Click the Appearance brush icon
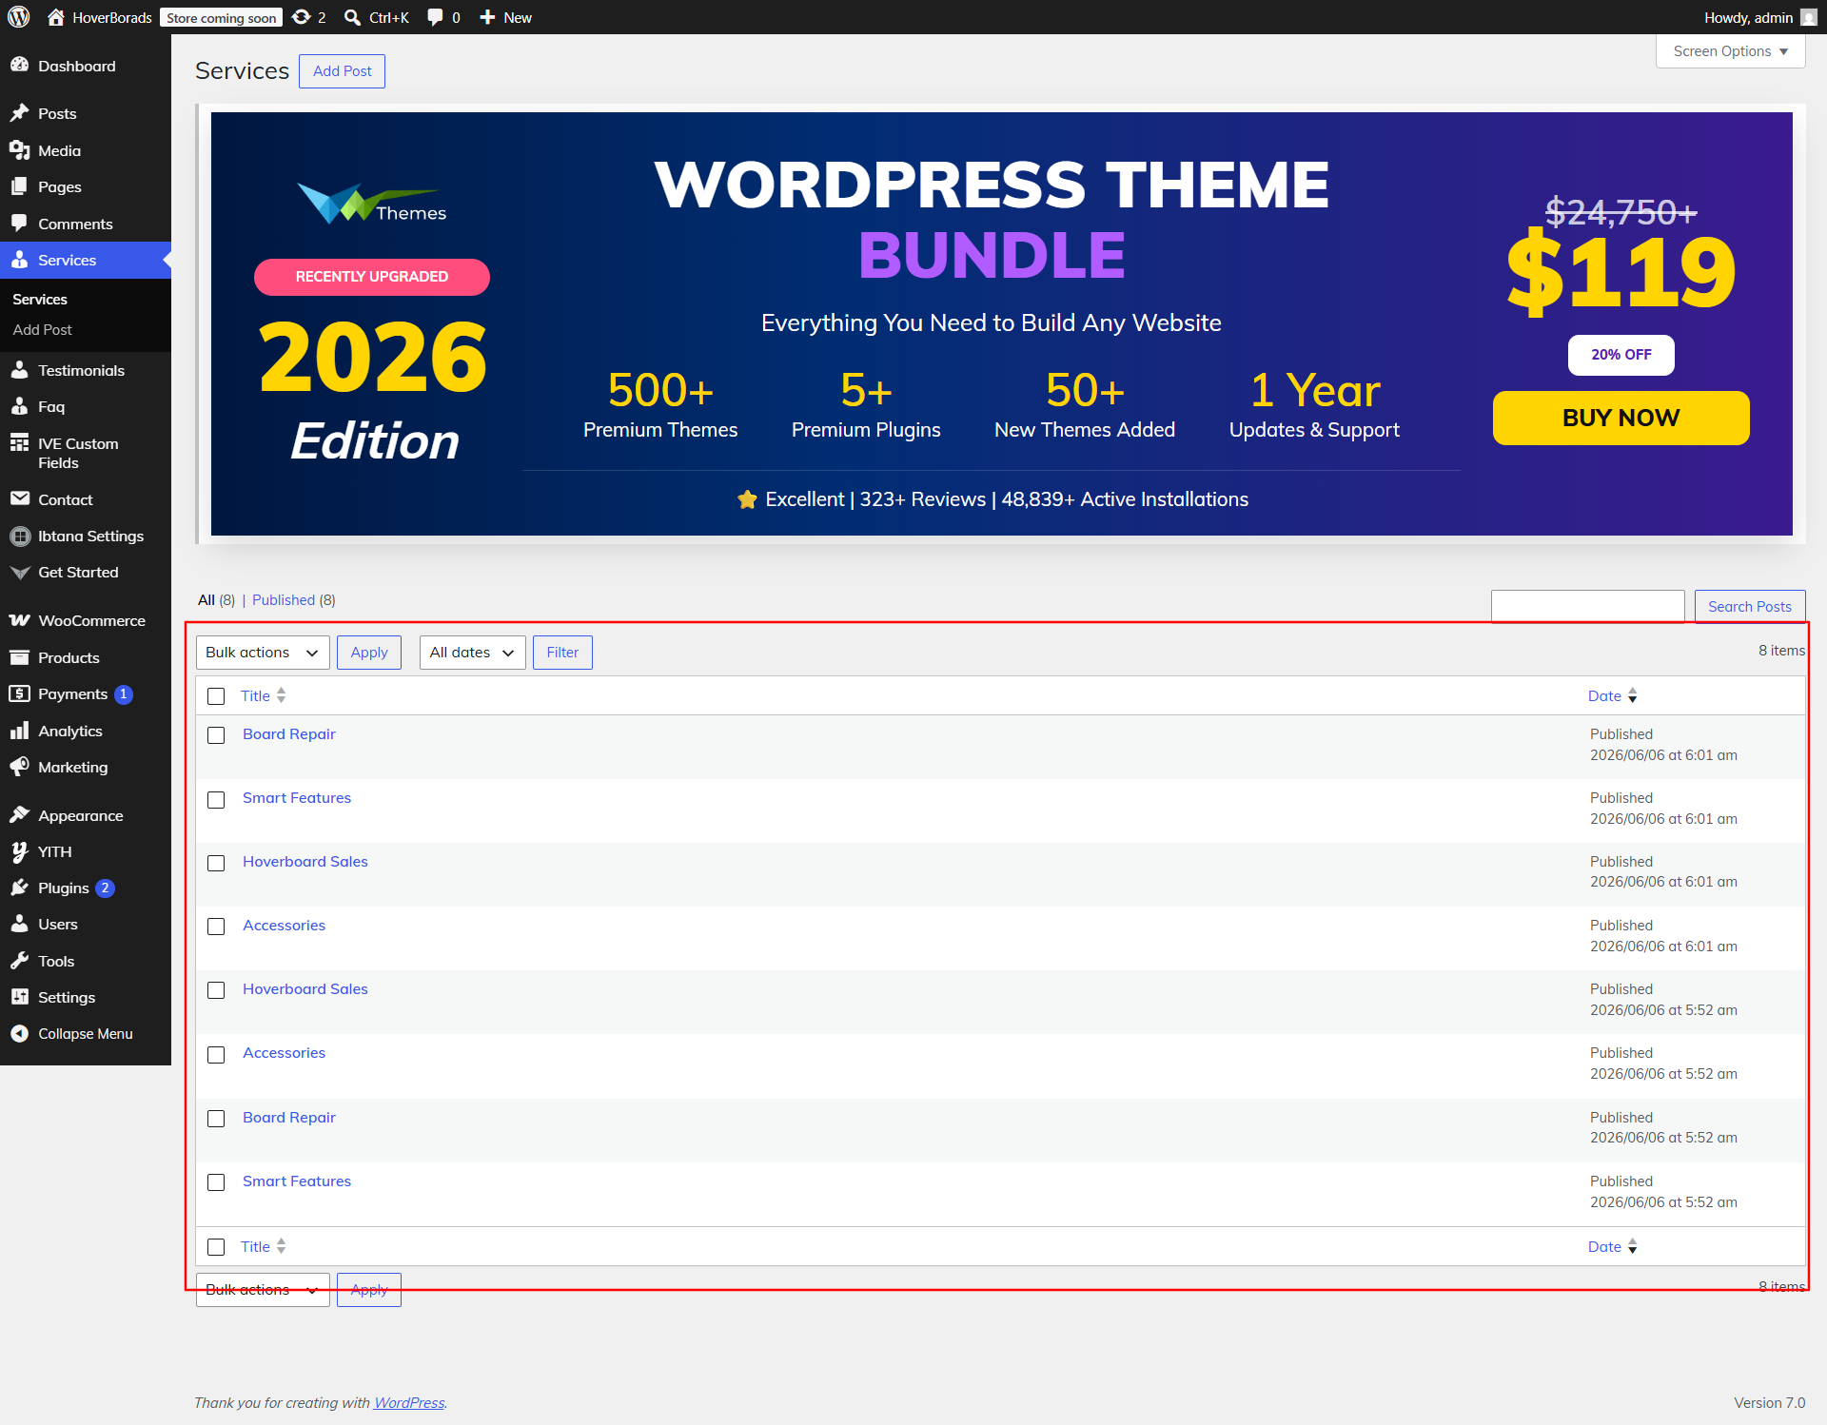Screen dimensions: 1827x1425 pyautogui.click(x=19, y=815)
